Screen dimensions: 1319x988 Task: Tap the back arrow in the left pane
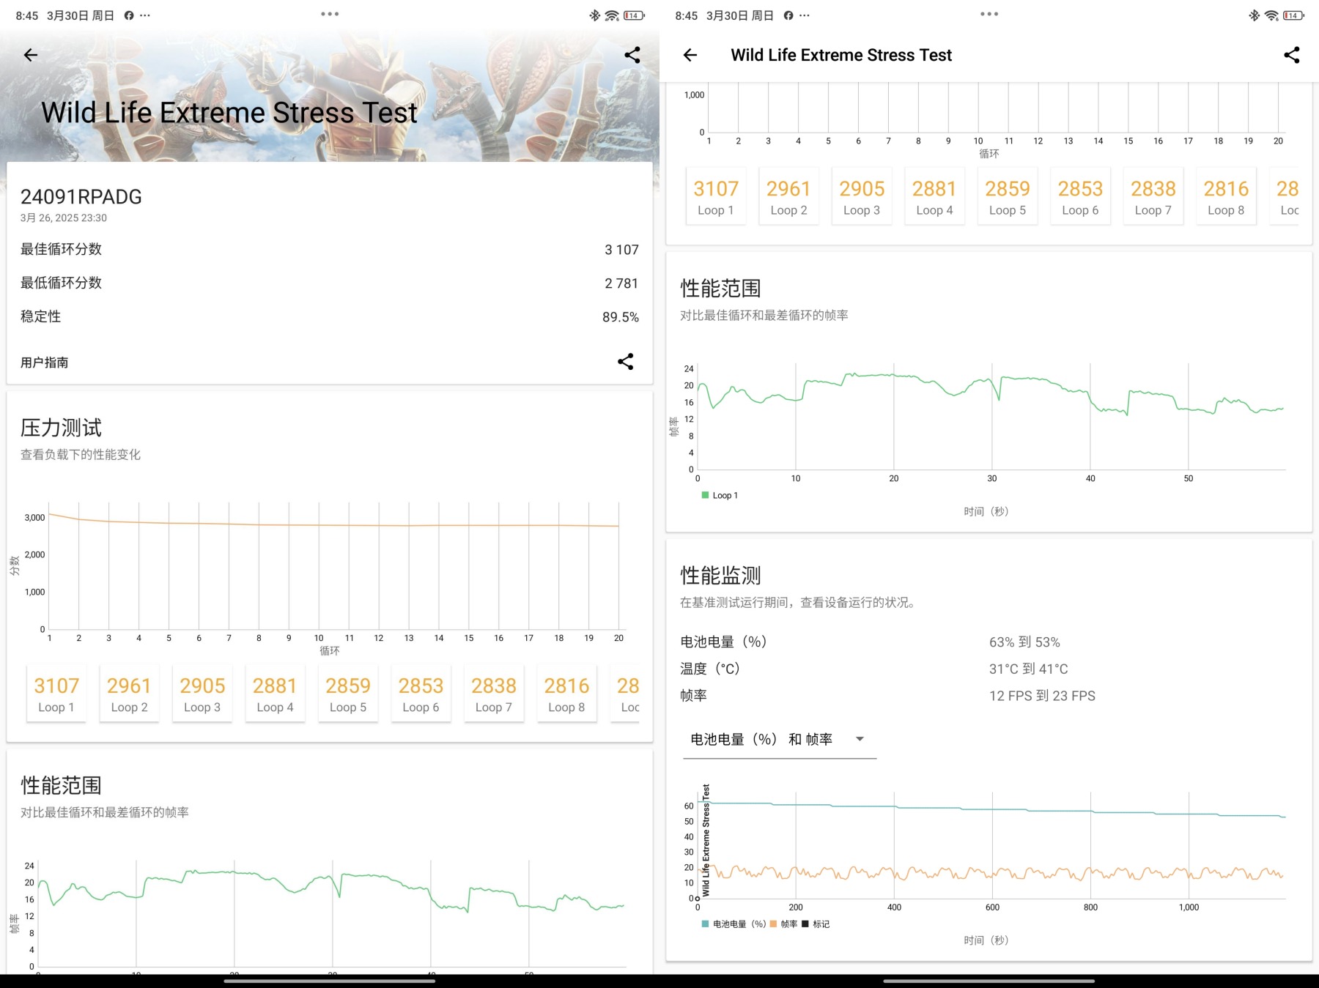(x=31, y=55)
